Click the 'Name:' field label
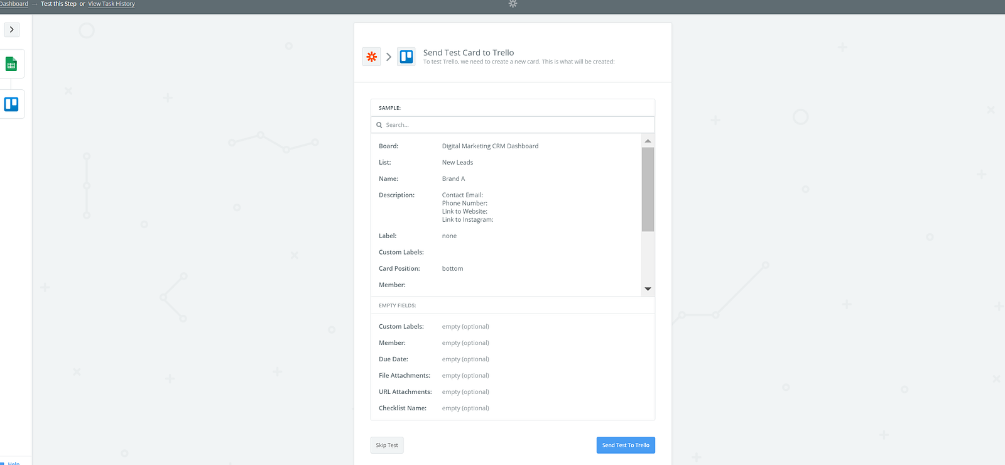1005x465 pixels. coord(388,178)
